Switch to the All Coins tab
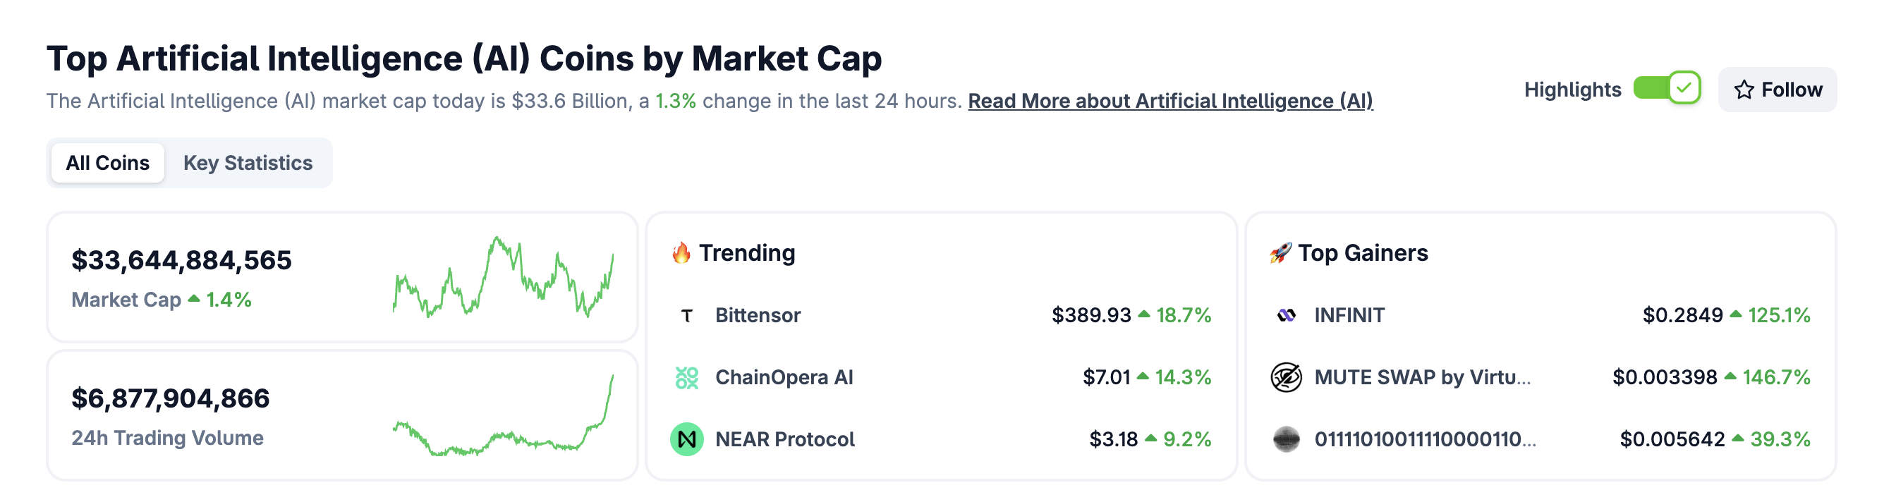The image size is (1896, 502). pyautogui.click(x=107, y=163)
